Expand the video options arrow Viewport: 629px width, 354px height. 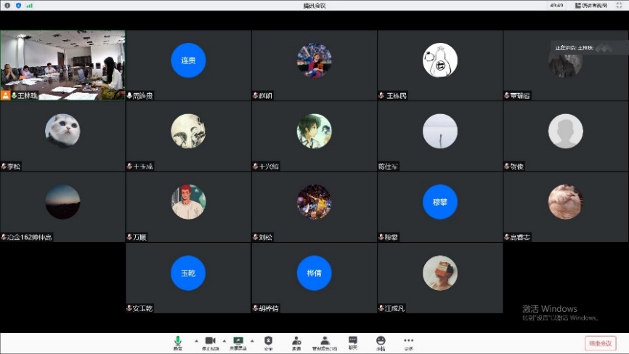[x=224, y=340]
